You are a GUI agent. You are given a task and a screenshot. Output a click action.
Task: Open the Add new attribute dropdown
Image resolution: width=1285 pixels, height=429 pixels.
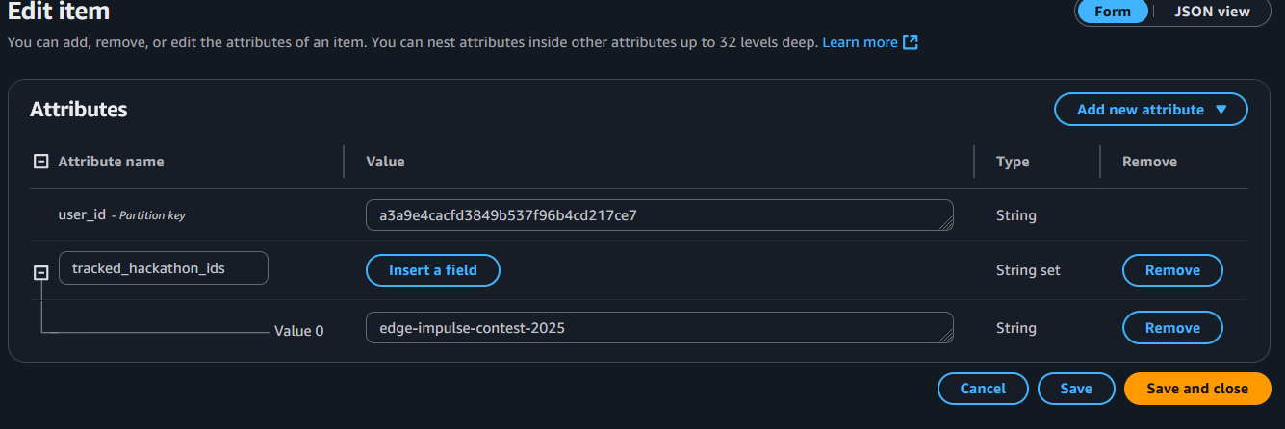pos(1151,110)
